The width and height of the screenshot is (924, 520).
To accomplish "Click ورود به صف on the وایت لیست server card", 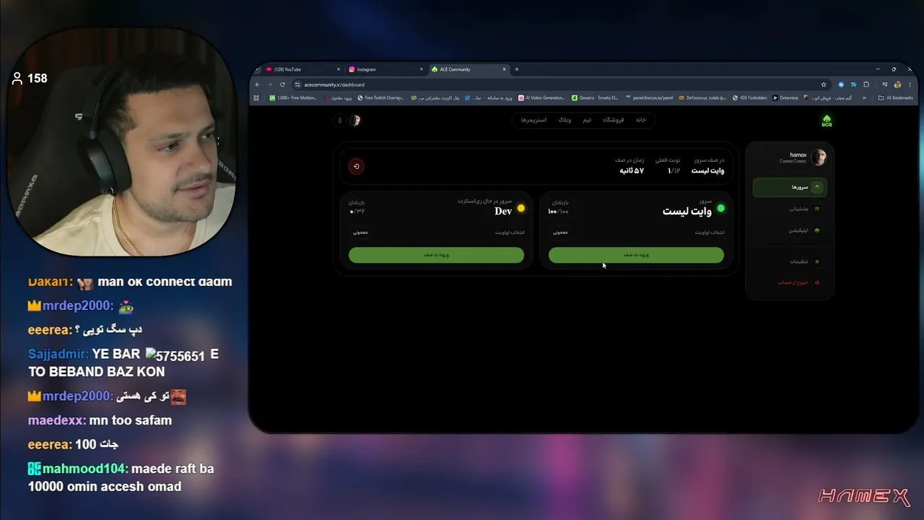I will pyautogui.click(x=636, y=255).
